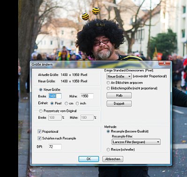Click the Größe ändern title bar
The image size is (187, 177).
pyautogui.click(x=95, y=64)
